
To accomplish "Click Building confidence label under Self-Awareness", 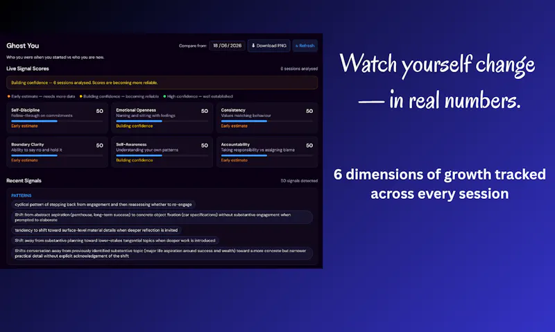I will tap(135, 160).
